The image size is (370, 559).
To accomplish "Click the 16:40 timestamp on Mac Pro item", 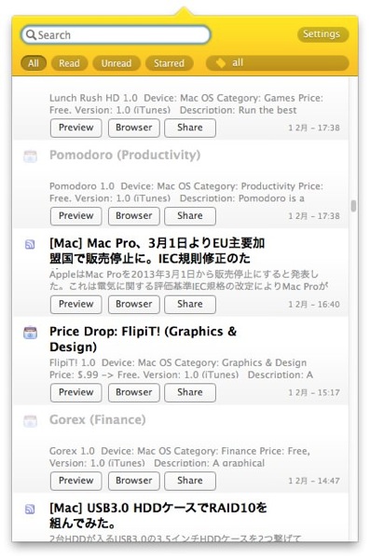I will (314, 305).
